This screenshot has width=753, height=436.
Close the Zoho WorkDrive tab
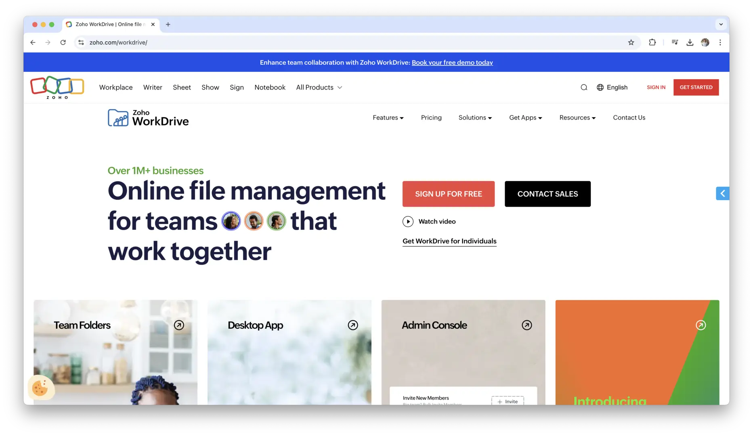pyautogui.click(x=153, y=25)
